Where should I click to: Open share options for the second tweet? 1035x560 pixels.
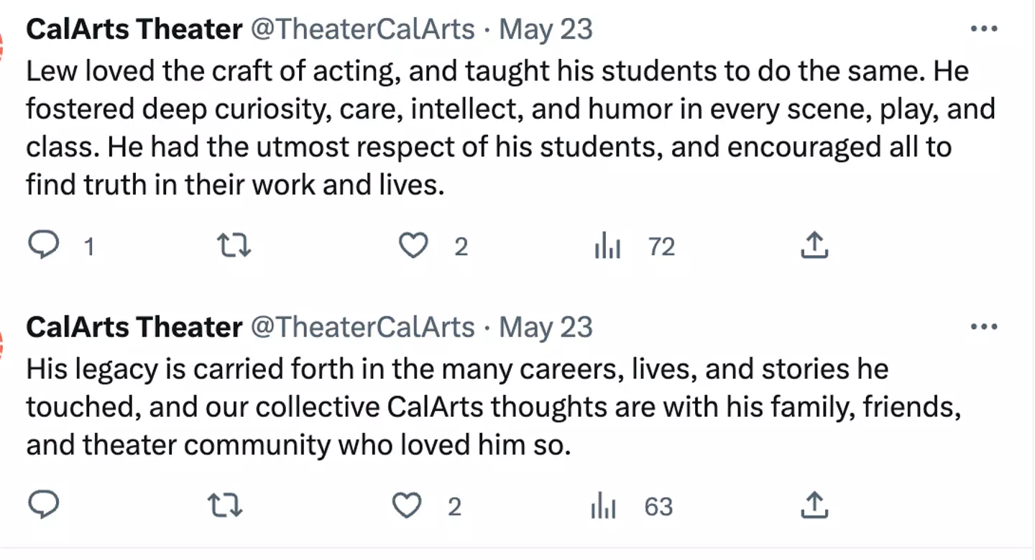click(814, 505)
